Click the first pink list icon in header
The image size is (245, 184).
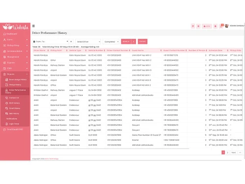[x=193, y=26]
